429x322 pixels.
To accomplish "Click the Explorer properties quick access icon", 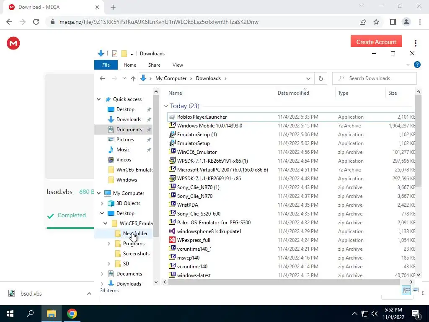I will [x=115, y=54].
